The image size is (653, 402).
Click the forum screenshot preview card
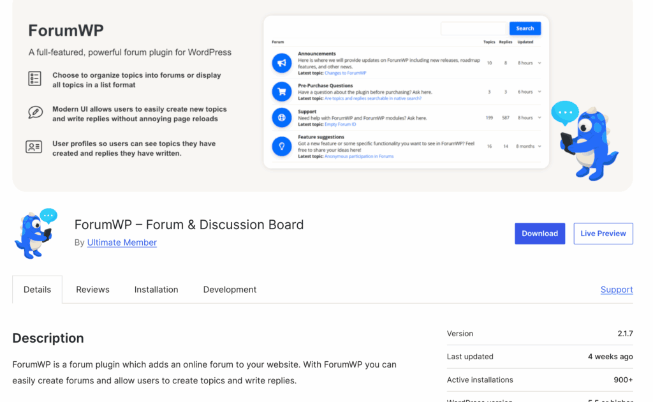coord(406,92)
